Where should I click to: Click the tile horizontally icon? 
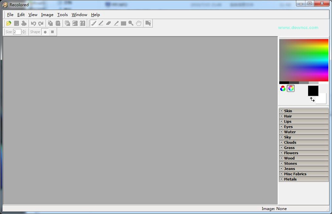click(x=75, y=24)
